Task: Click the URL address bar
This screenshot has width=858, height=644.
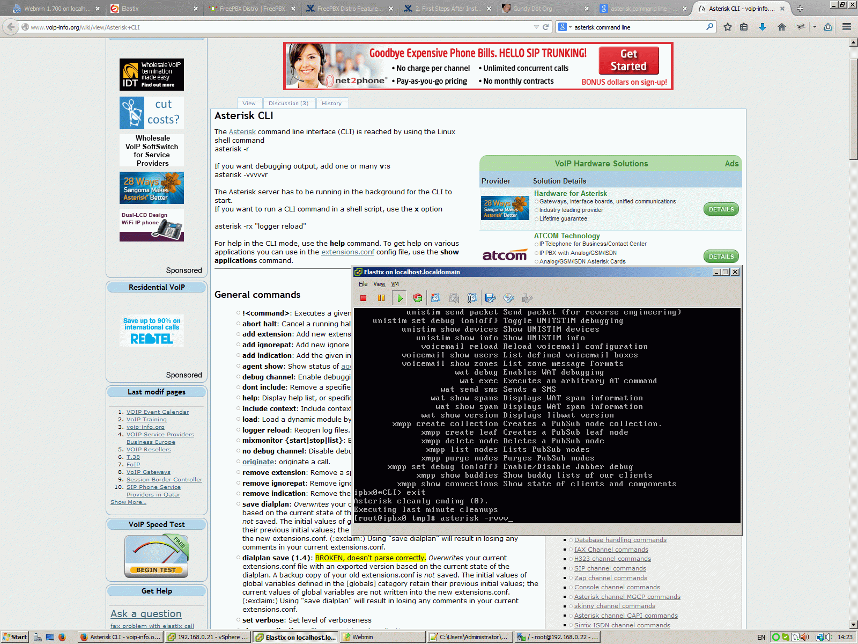Action: [x=279, y=27]
